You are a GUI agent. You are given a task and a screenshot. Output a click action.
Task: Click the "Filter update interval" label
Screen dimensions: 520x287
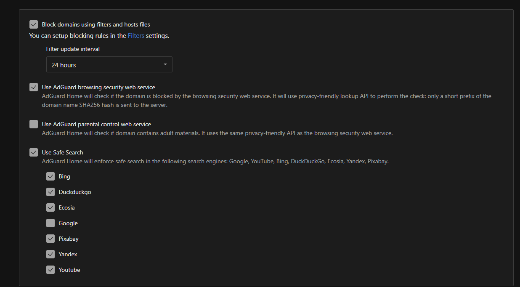pos(73,49)
